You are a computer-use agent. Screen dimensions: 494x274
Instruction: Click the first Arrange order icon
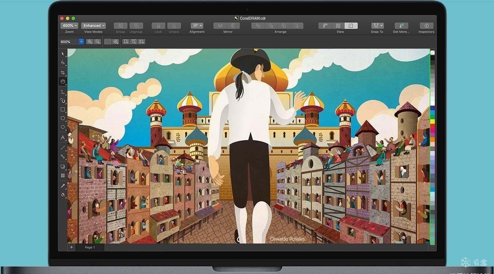pyautogui.click(x=258, y=26)
